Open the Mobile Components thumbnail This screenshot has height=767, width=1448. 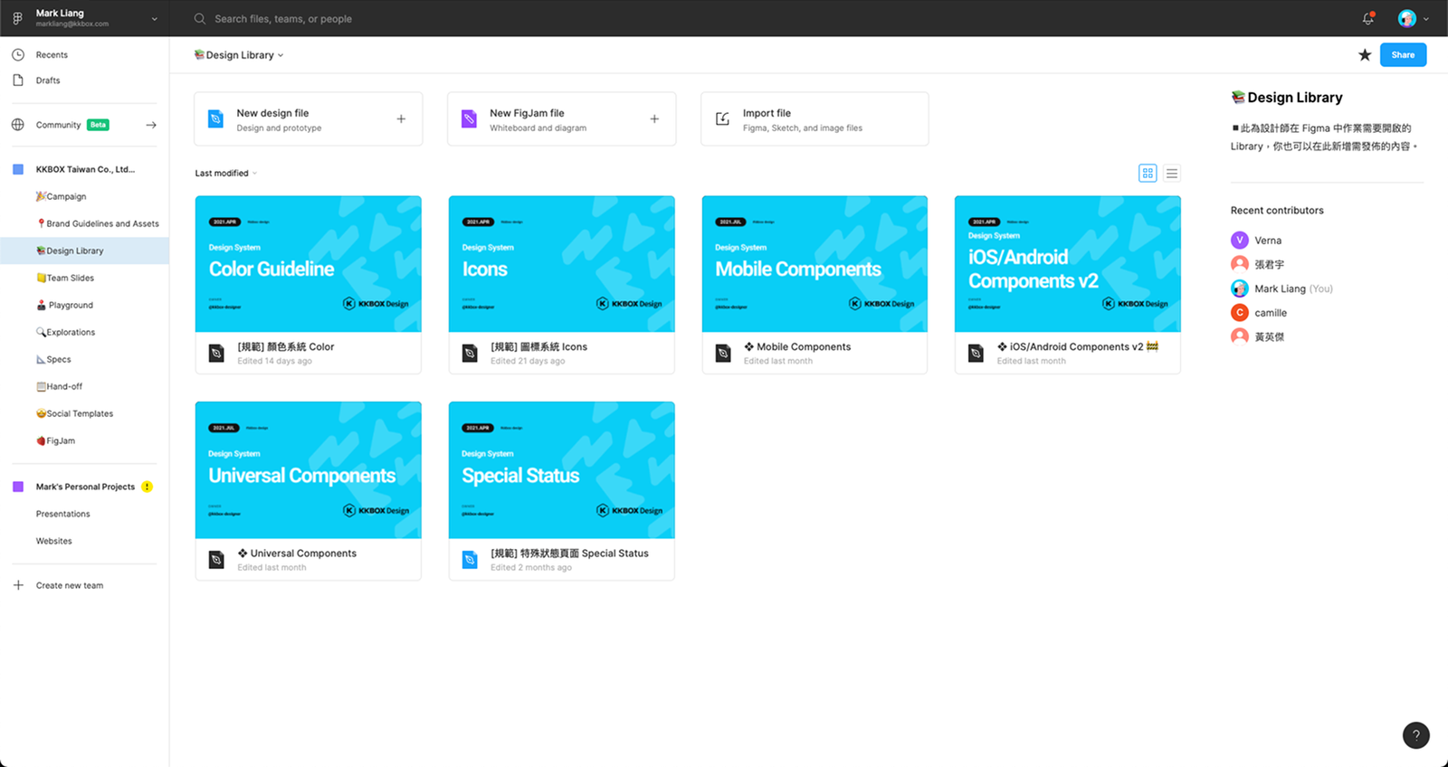tap(814, 264)
